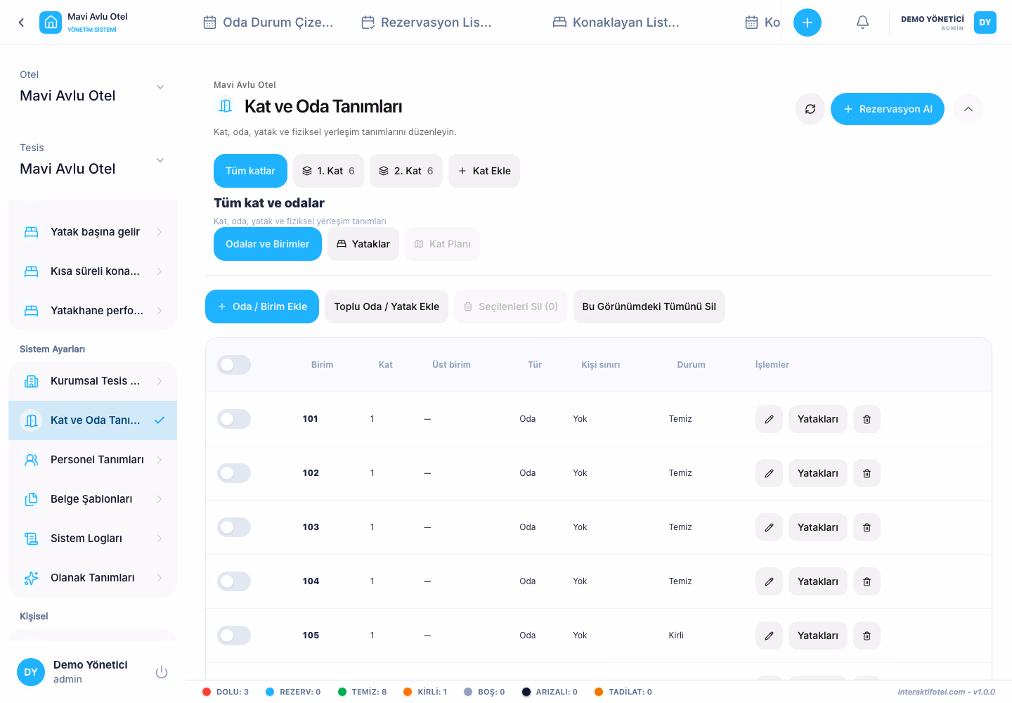Delete room 102 via trash icon
This screenshot has width=1012, height=703.
(x=867, y=473)
